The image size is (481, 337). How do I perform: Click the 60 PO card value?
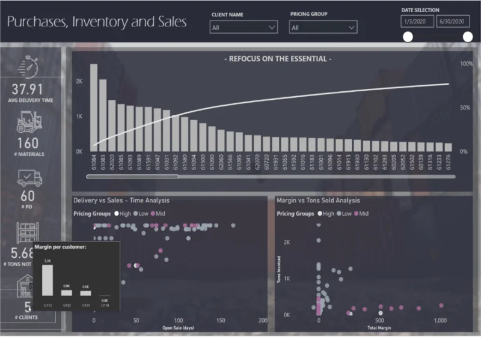[28, 196]
